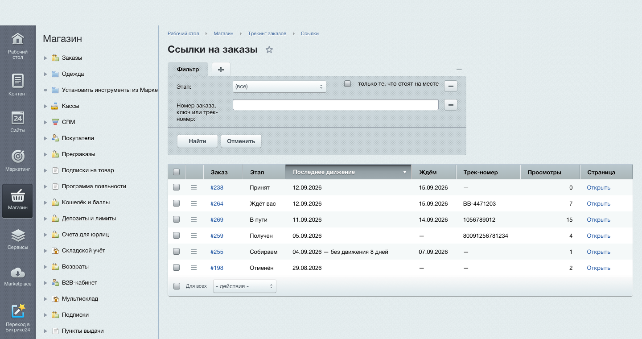Focus the order number search field
Image resolution: width=642 pixels, height=339 pixels.
point(336,105)
